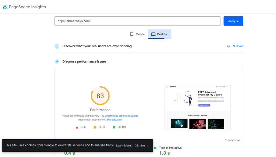Click the 1.3 s metric value

pos(164,153)
